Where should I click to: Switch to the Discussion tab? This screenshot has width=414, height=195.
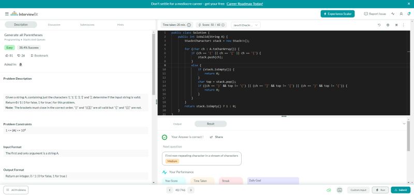[54, 24]
